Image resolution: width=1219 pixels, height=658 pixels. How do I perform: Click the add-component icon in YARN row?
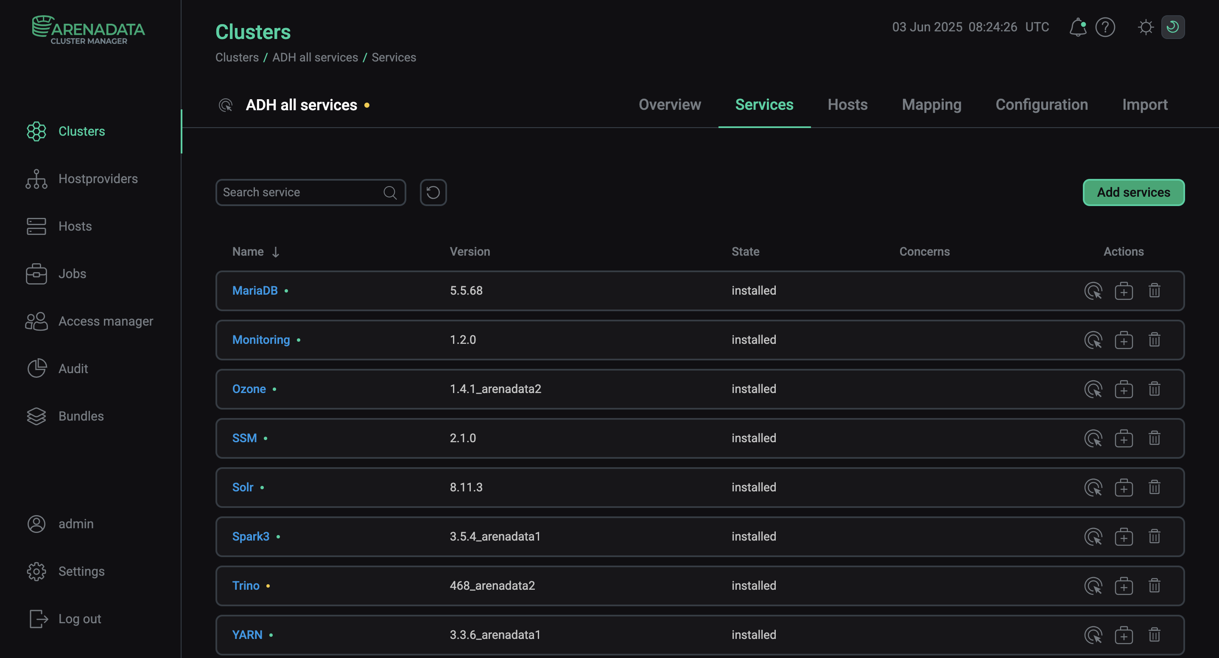tap(1124, 635)
